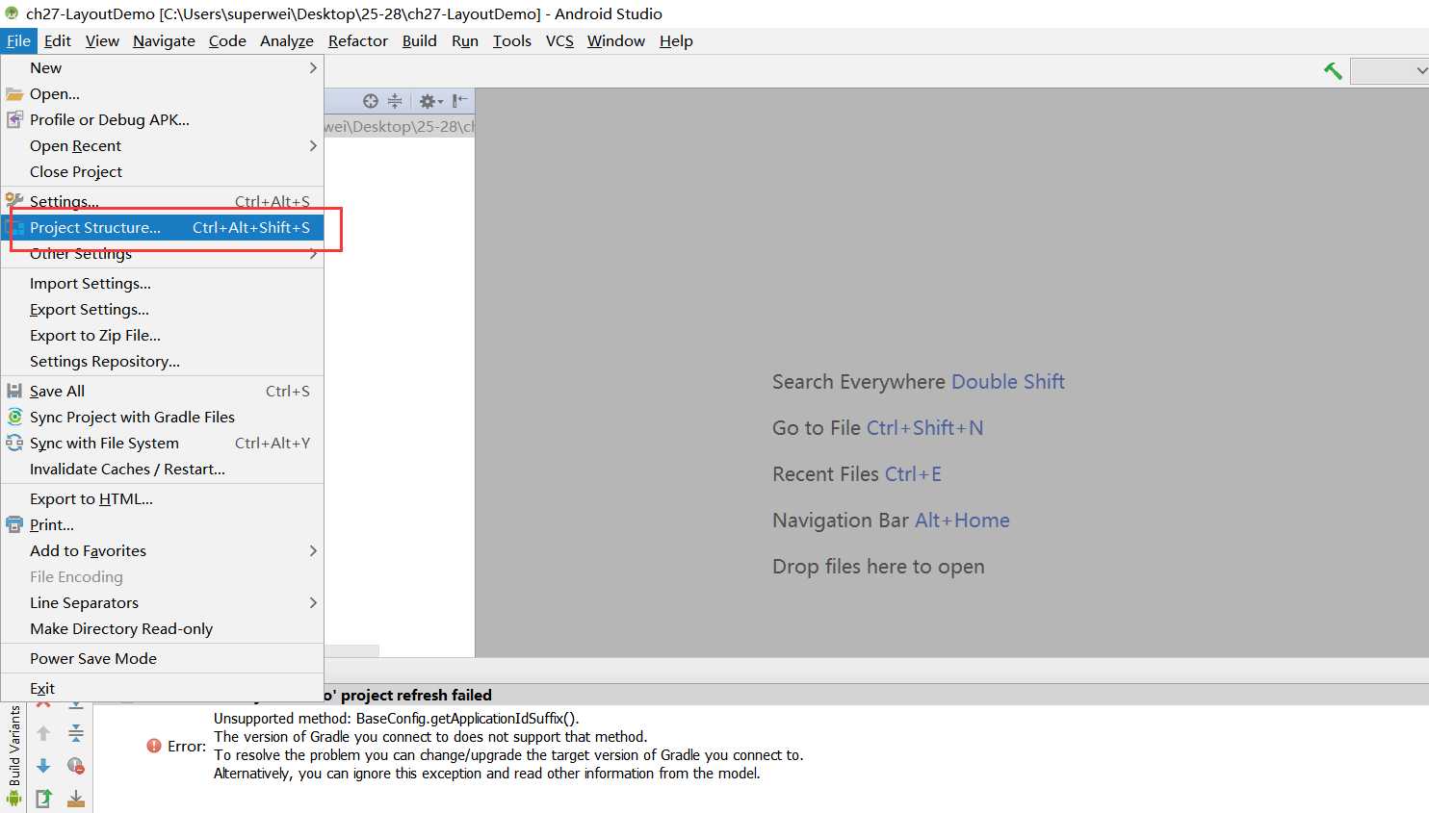
Task: Expand the Line Separators submenu arrow
Action: (313, 602)
